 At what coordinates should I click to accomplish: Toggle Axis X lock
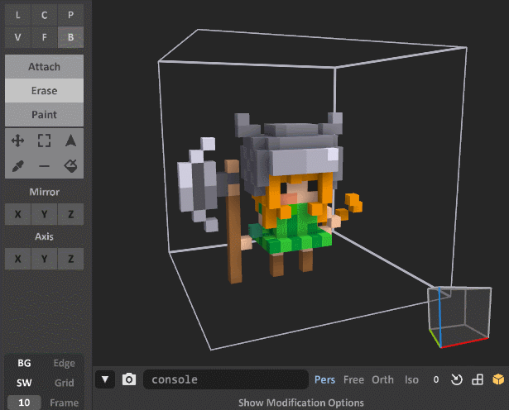pyautogui.click(x=18, y=259)
